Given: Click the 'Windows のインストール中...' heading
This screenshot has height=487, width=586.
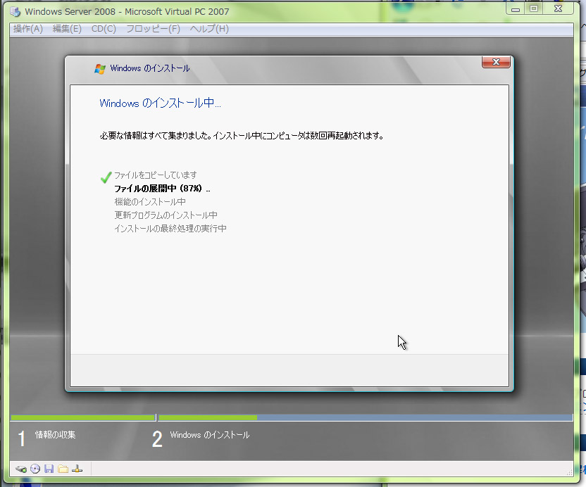Looking at the screenshot, I should pyautogui.click(x=161, y=103).
